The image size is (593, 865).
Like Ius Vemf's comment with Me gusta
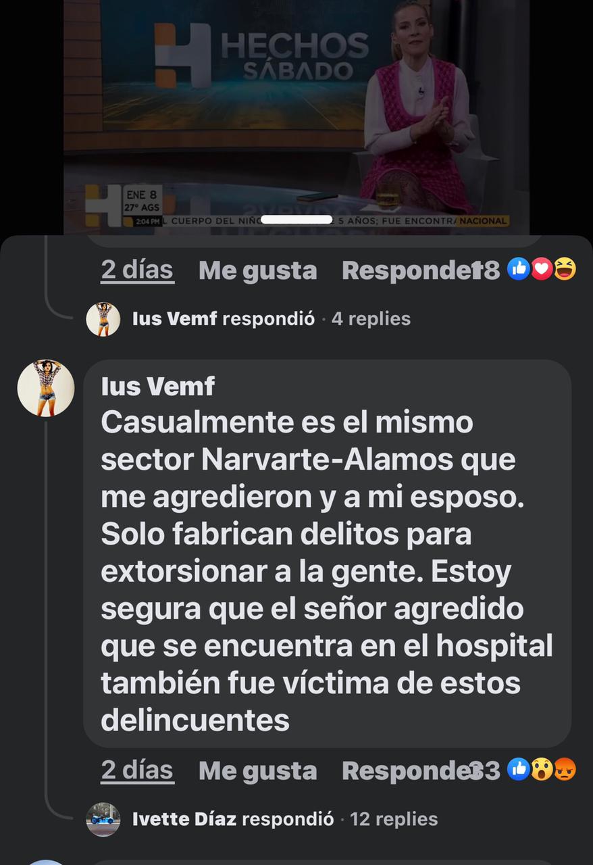(257, 770)
